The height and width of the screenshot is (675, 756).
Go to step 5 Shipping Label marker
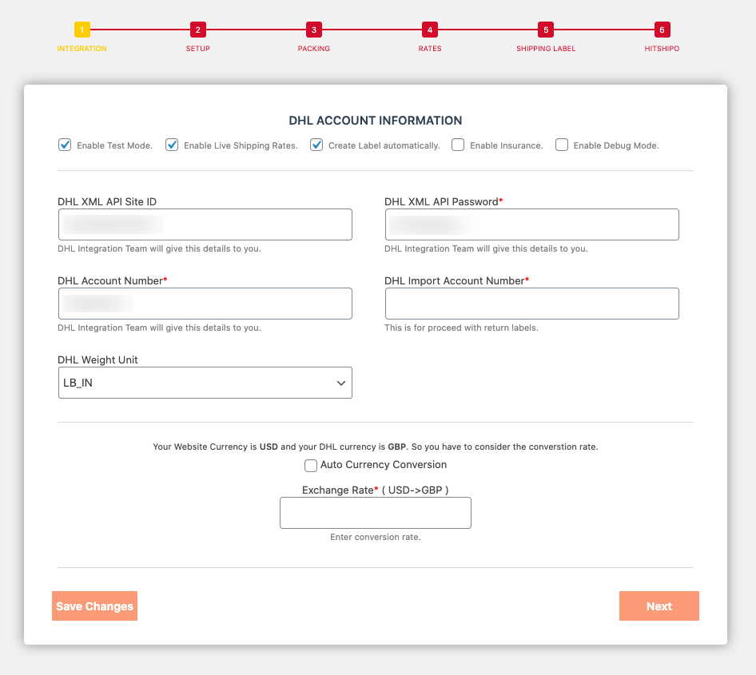(x=546, y=30)
